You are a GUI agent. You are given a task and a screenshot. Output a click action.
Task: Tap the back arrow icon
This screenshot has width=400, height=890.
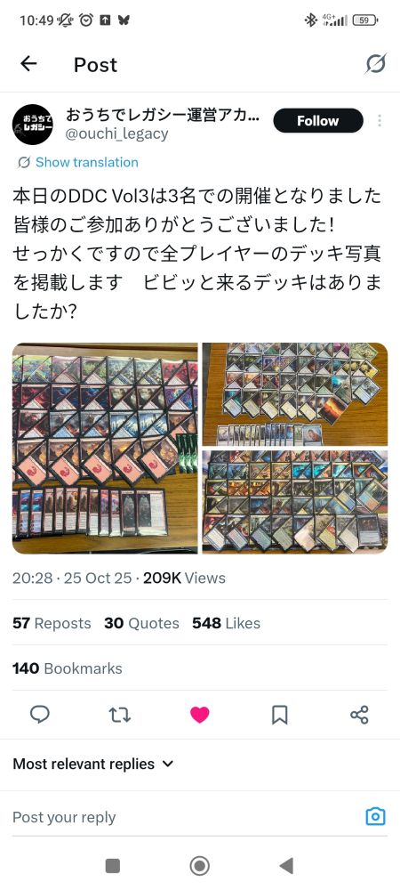pyautogui.click(x=28, y=64)
